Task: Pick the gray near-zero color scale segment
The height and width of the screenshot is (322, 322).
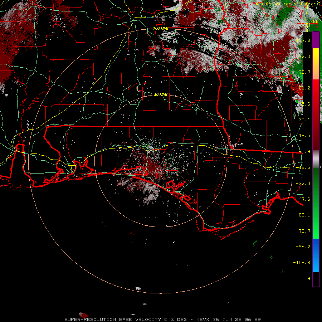Action: pos(316,159)
